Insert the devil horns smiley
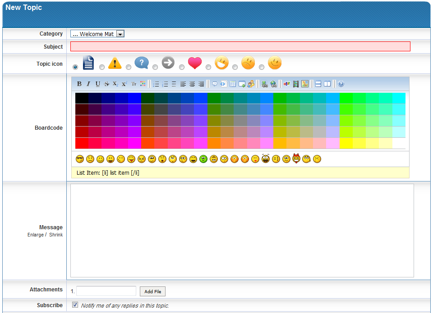The width and height of the screenshot is (433, 313). pos(296,159)
